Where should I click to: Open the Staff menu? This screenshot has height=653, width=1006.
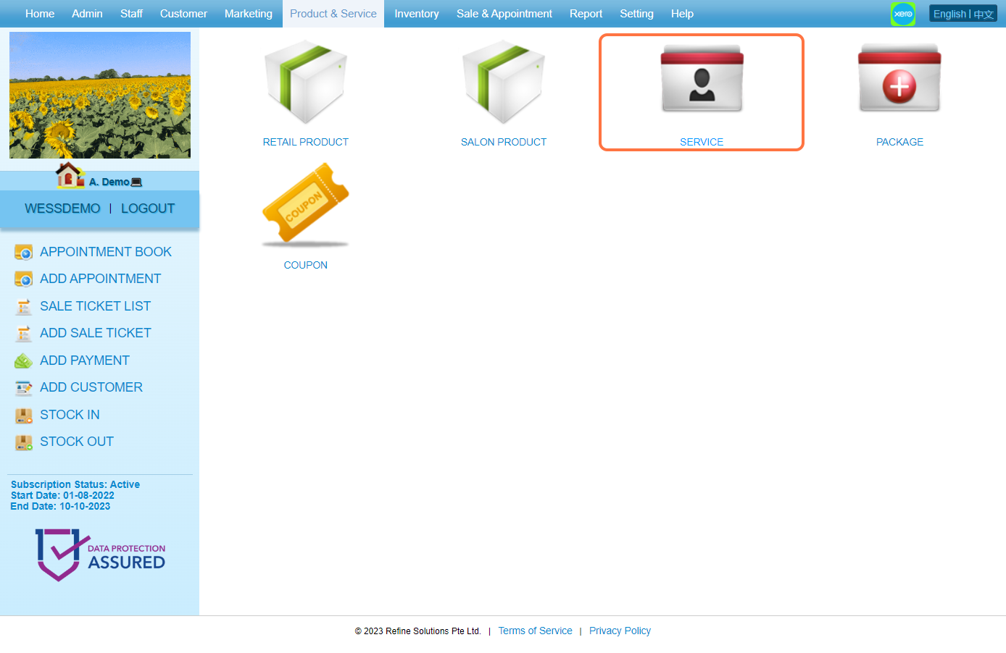(x=131, y=14)
